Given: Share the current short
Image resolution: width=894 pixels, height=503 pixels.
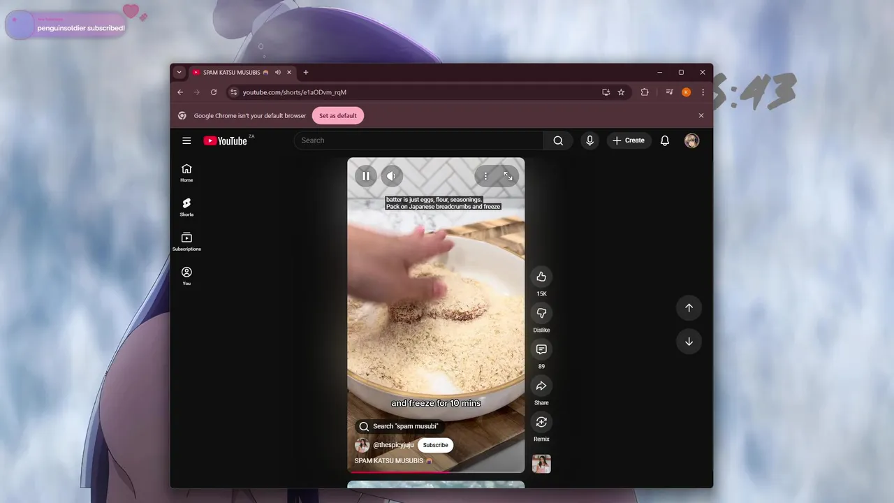Looking at the screenshot, I should point(541,386).
